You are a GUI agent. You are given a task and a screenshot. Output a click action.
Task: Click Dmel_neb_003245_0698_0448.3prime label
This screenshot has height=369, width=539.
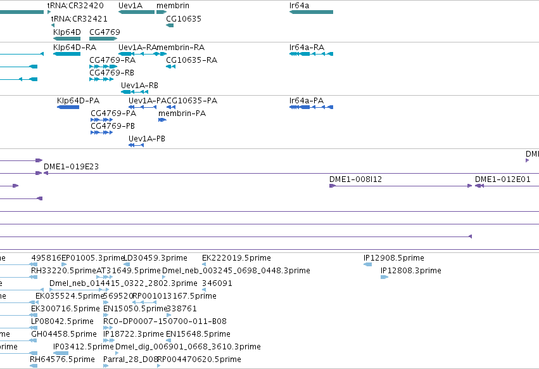click(x=236, y=271)
